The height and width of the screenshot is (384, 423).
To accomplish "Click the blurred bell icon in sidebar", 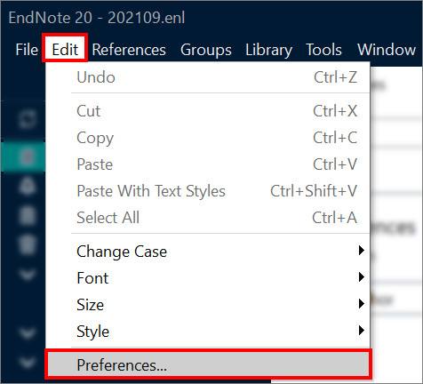I will click(x=28, y=186).
